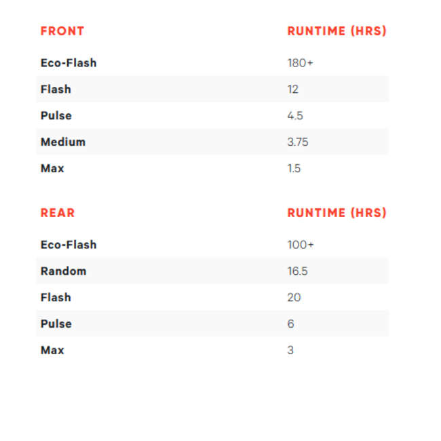441x441 pixels.
Task: Click the REAR section heading
Action: point(58,213)
